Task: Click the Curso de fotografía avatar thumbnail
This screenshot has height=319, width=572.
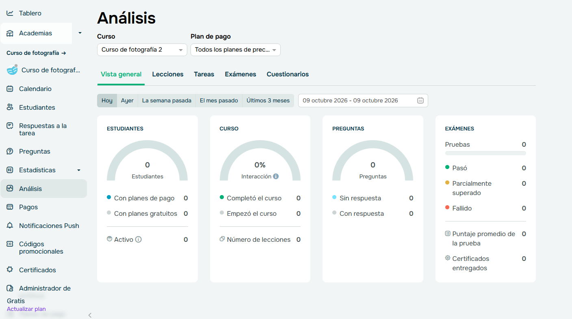Action: tap(12, 70)
